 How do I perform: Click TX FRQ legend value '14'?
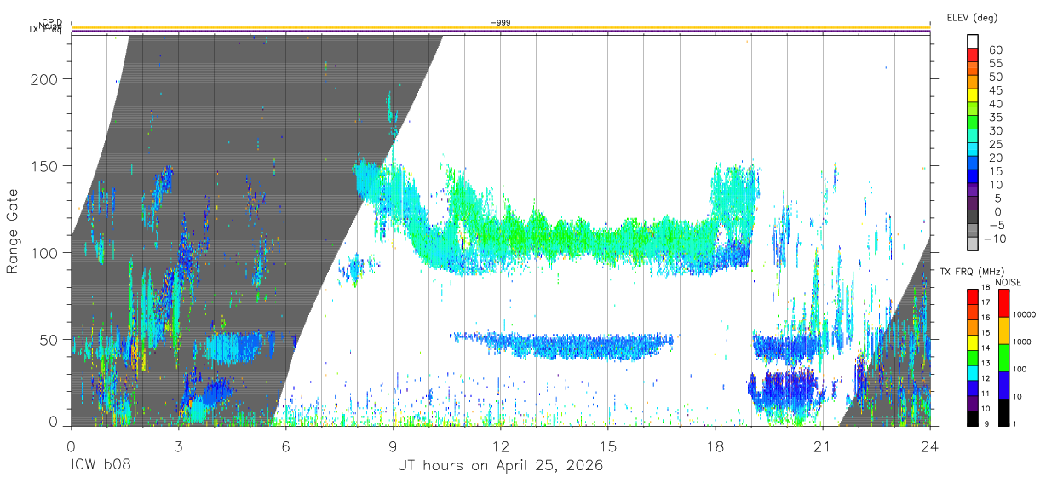point(985,348)
